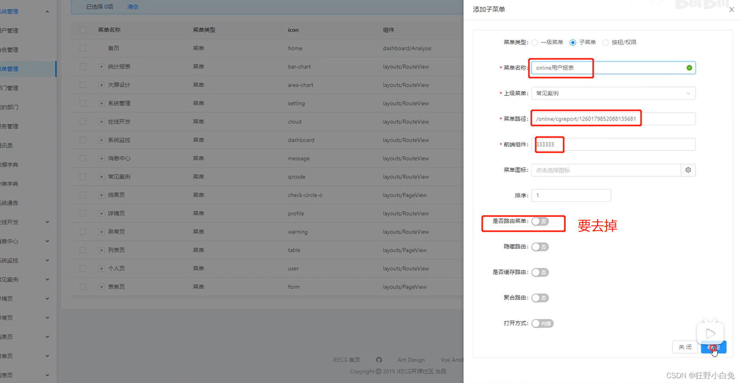Toggle the 是否路由菜单 switch
The height and width of the screenshot is (383, 741).
coord(540,221)
